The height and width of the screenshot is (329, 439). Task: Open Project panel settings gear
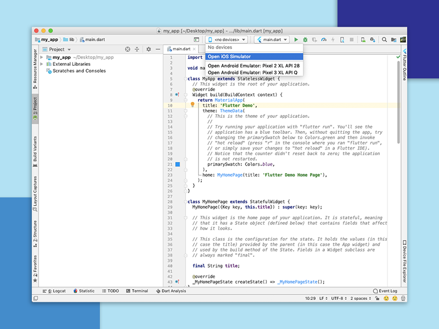(148, 49)
